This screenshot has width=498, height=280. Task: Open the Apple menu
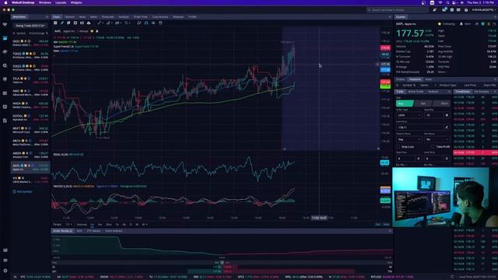click(5, 2)
